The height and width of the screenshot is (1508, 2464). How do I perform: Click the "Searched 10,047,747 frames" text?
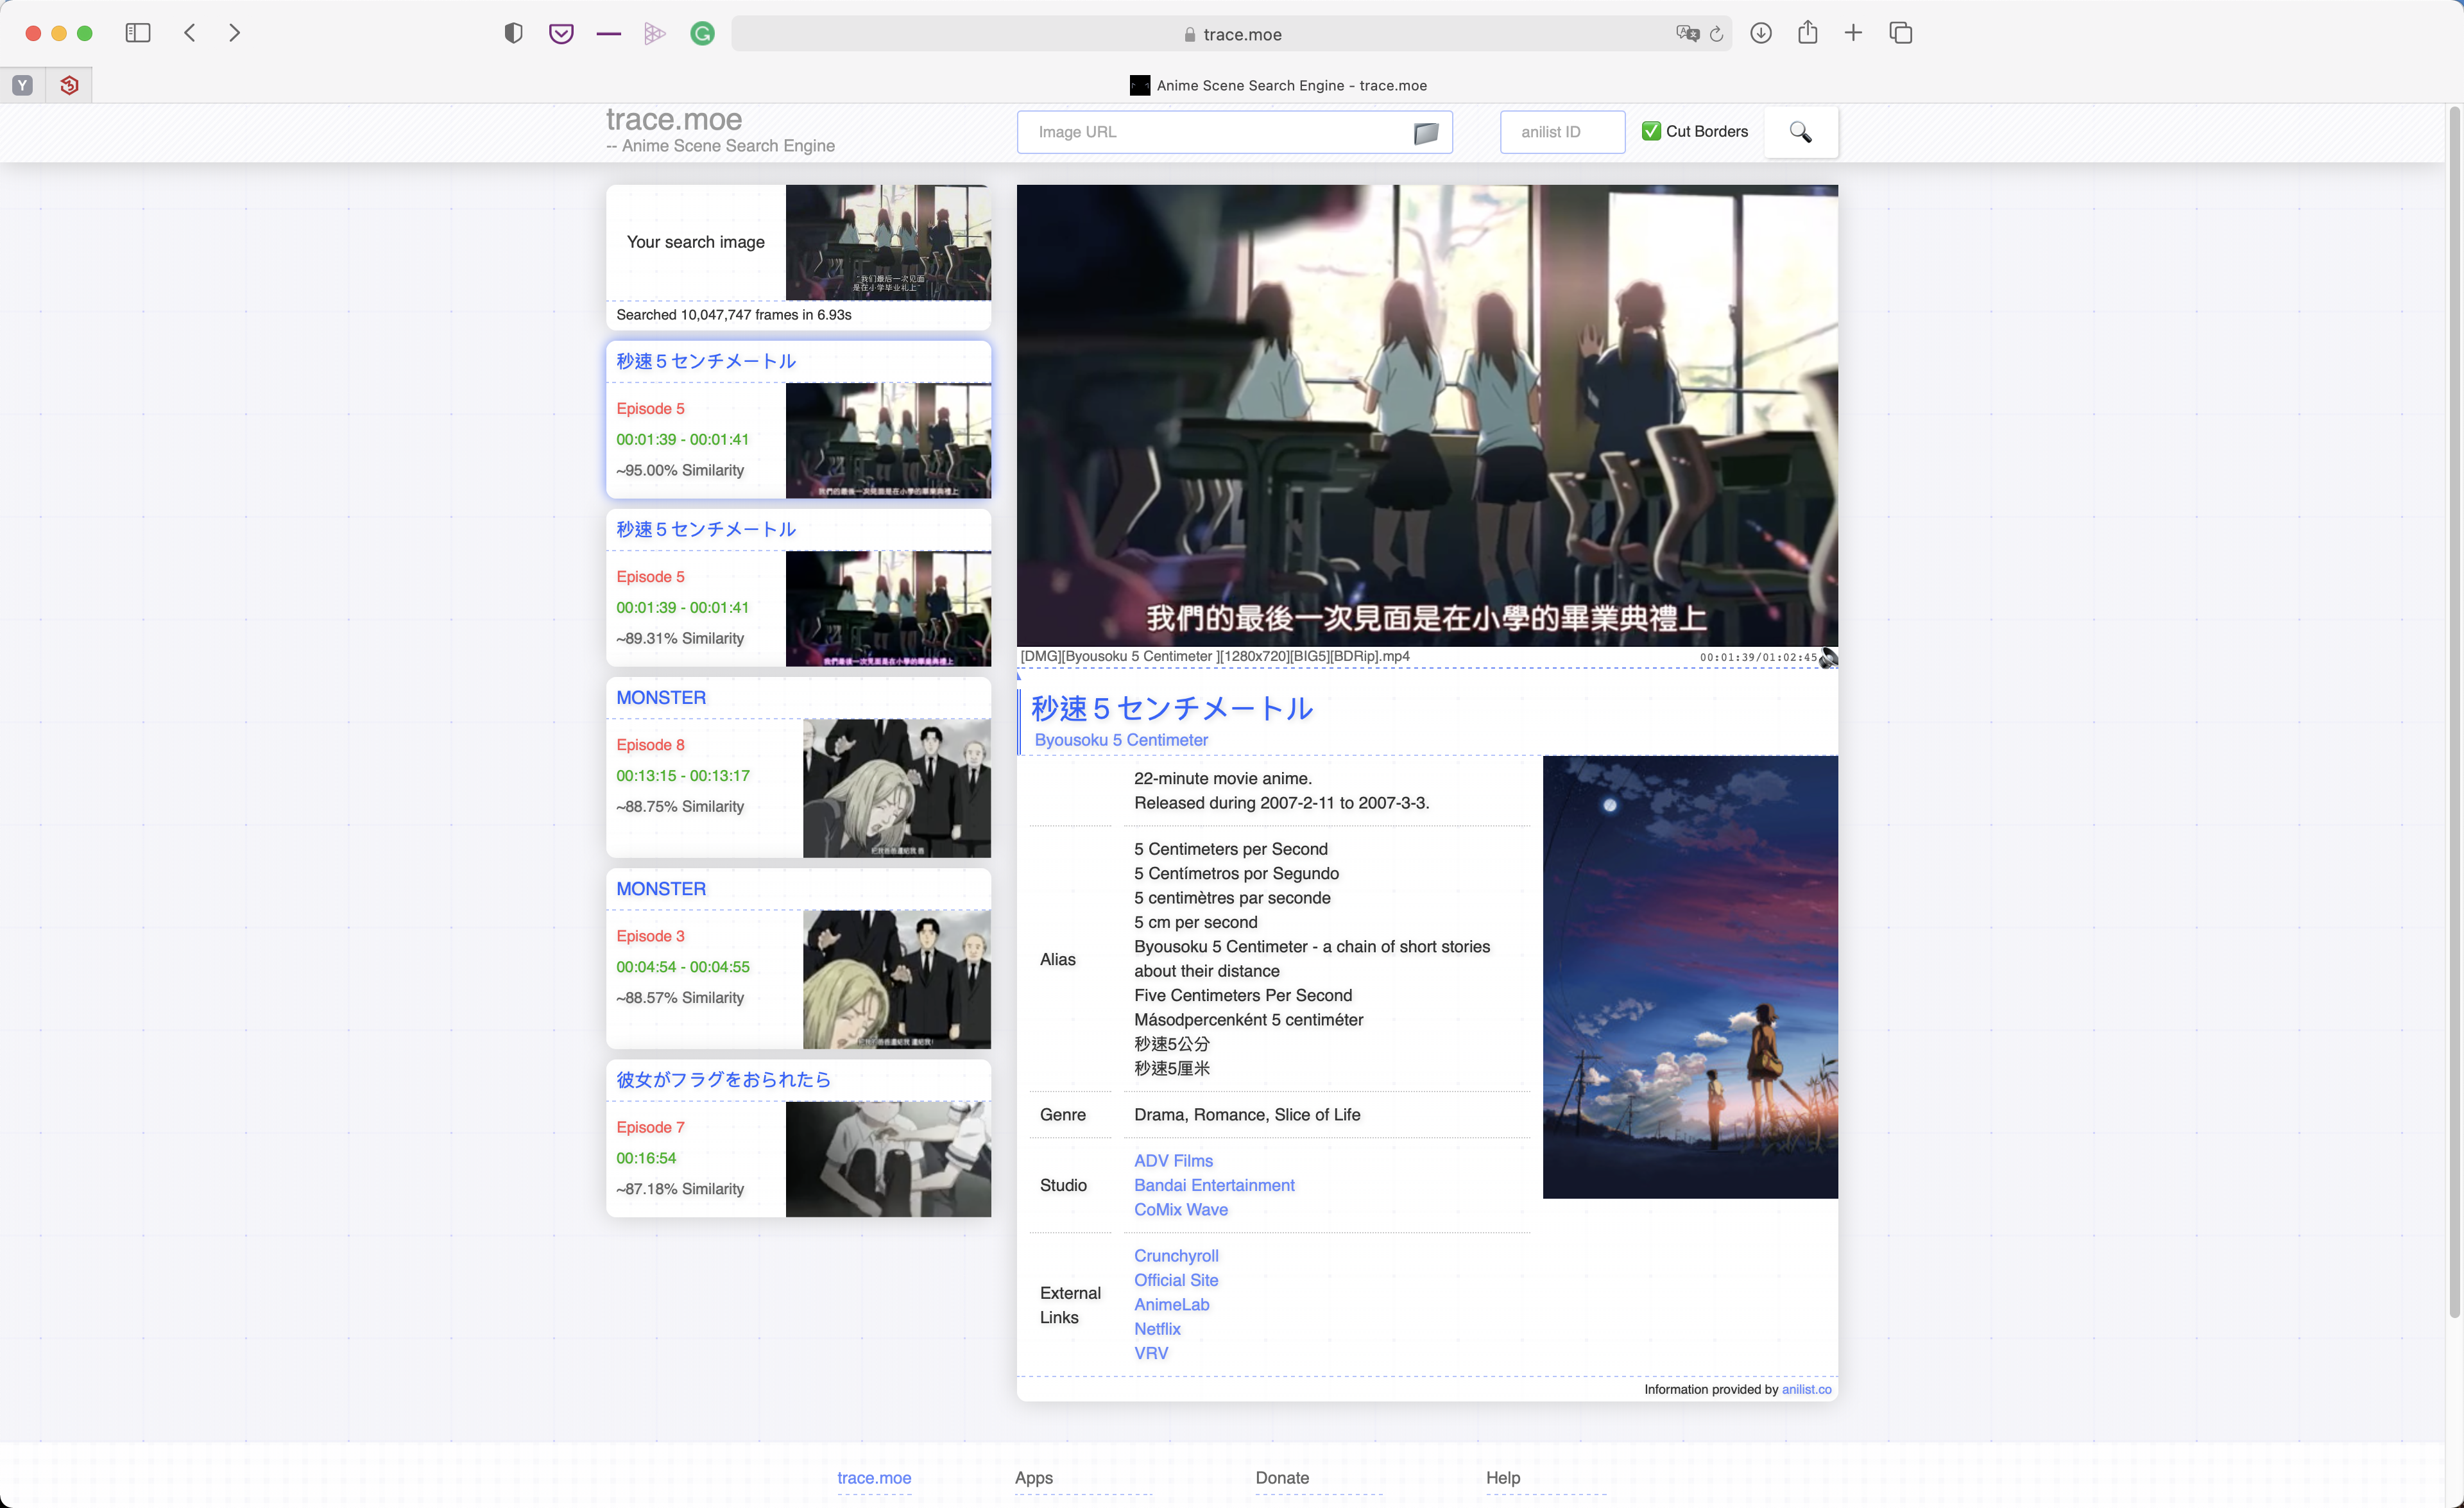click(734, 315)
